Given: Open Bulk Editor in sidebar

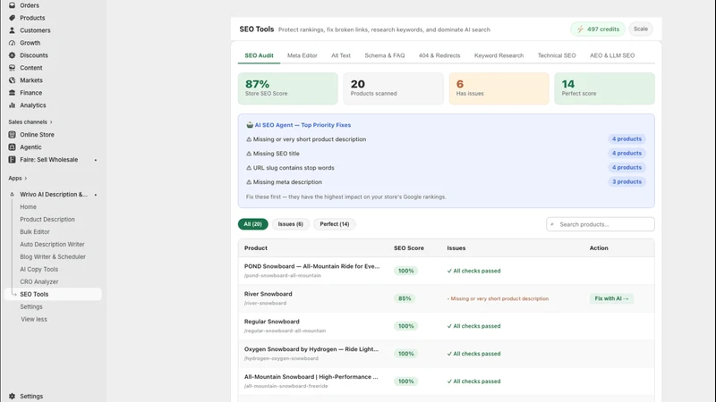Looking at the screenshot, I should [x=35, y=231].
